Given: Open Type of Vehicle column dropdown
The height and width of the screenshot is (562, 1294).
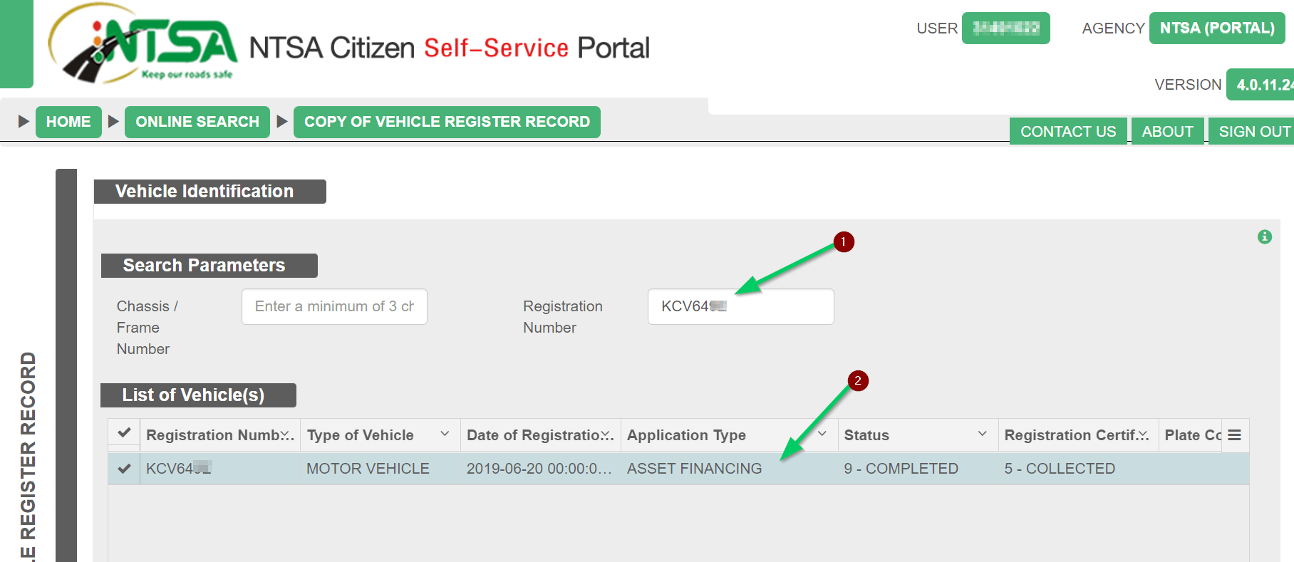Looking at the screenshot, I should pos(445,434).
